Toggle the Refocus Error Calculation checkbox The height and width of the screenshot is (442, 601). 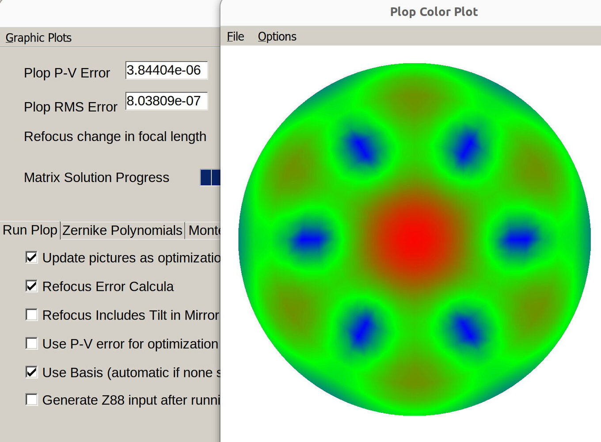[x=31, y=286]
